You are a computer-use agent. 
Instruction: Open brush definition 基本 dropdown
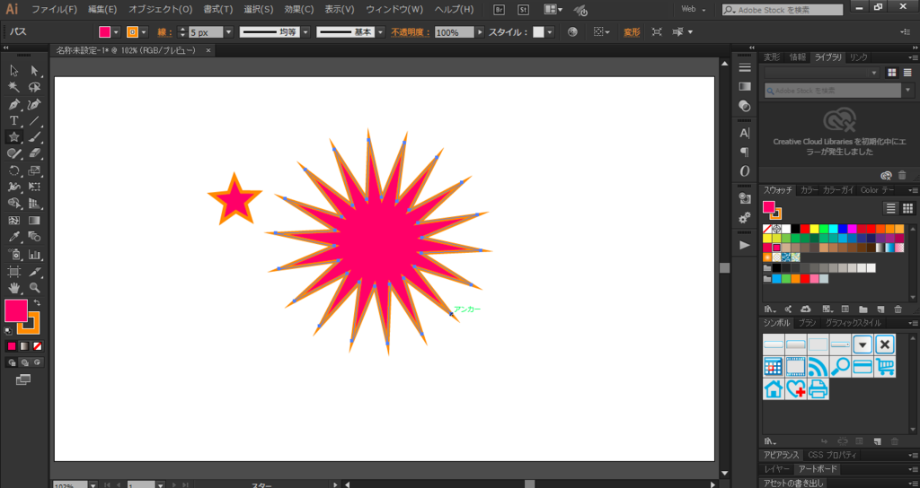pyautogui.click(x=380, y=32)
